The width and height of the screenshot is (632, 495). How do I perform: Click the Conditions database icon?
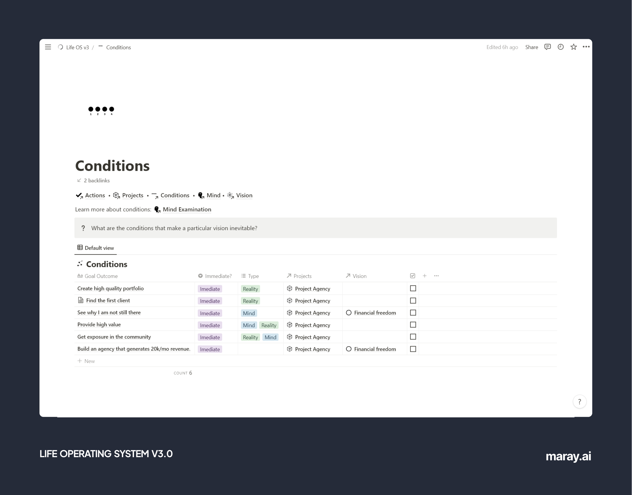[x=80, y=264]
